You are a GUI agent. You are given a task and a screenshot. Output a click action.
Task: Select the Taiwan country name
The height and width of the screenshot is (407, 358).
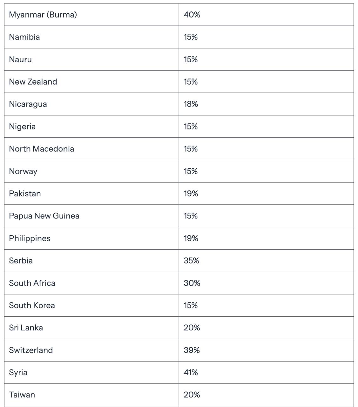(x=22, y=395)
